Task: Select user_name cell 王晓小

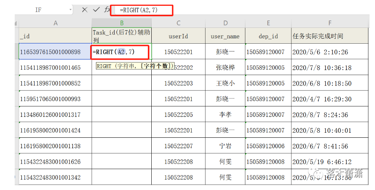Action: pos(225,83)
